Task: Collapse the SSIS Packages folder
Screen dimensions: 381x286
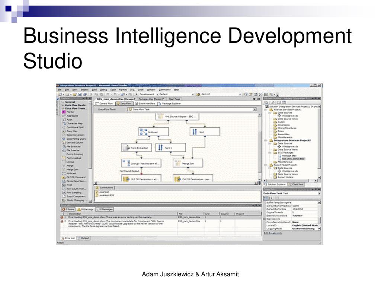Action: [x=270, y=153]
